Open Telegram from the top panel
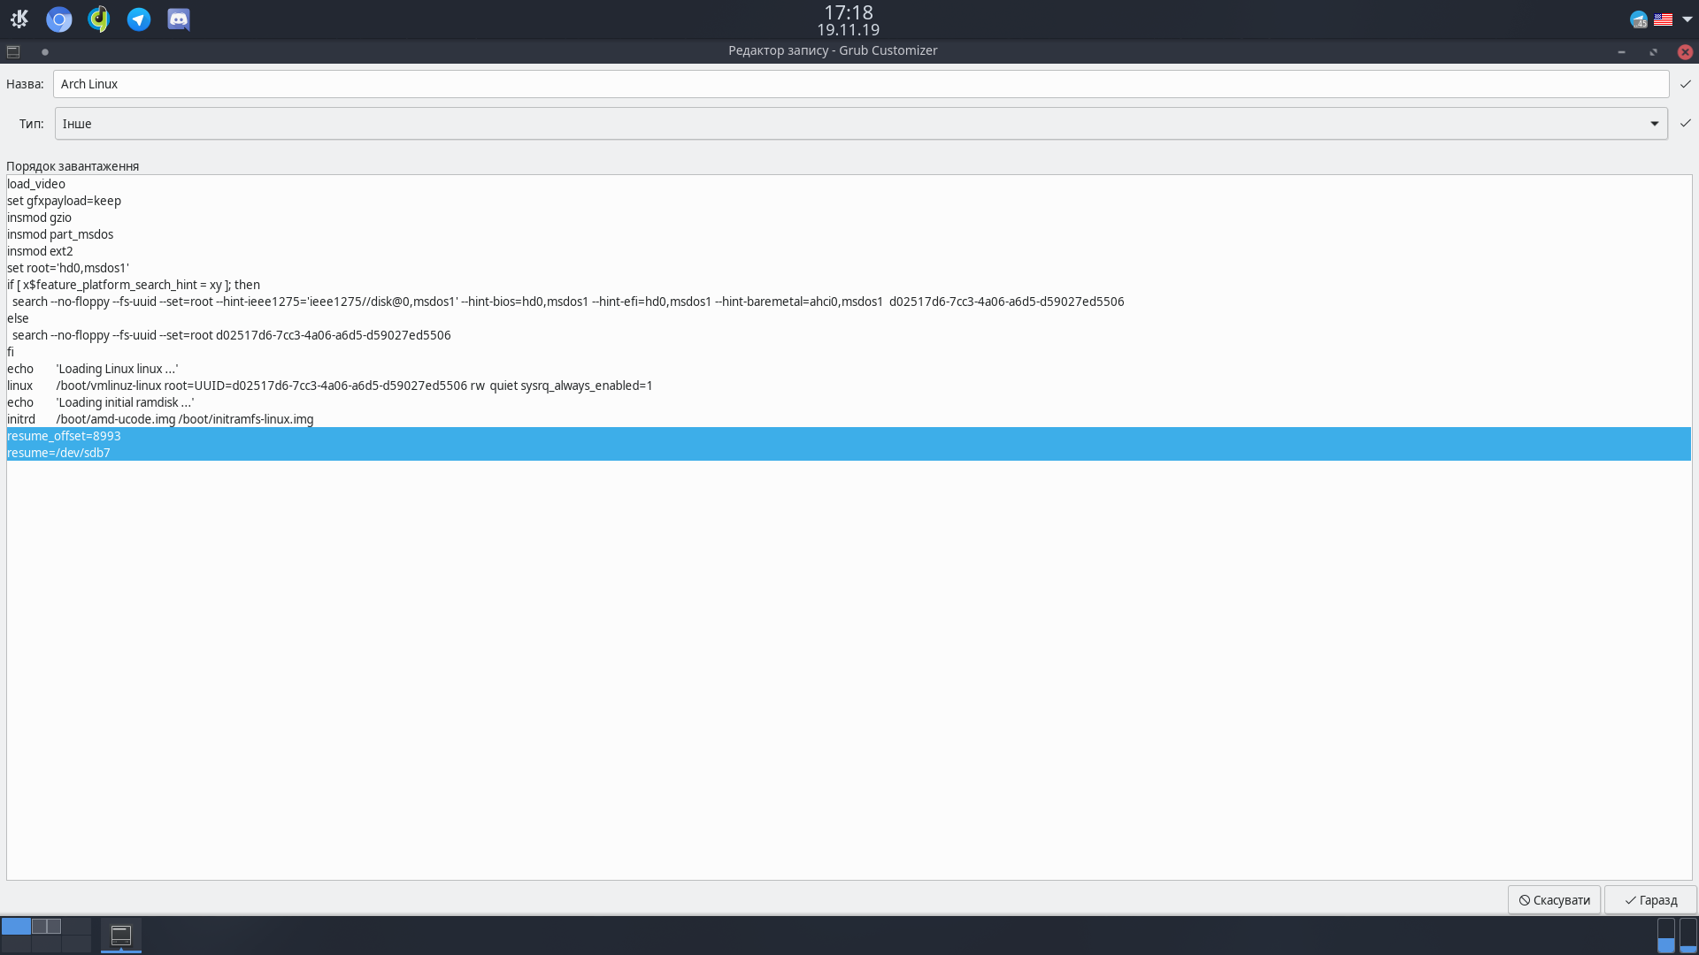Screen dimensions: 1699x955 coord(139,19)
